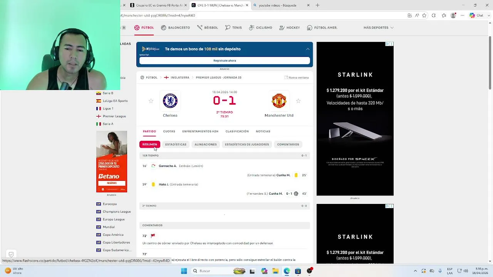Select the Alineaciones sub-tab
493x277 pixels.
206,144
